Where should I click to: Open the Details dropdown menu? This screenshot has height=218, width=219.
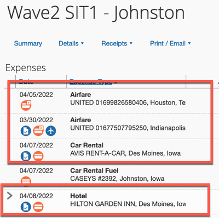coord(71,43)
